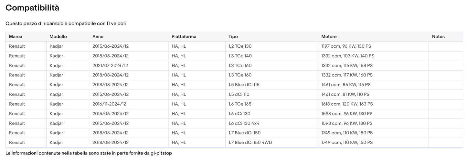Screen dimensions: 467x160
Task: Click the 1.5 dCi 110 type cell
Action: coord(239,94)
